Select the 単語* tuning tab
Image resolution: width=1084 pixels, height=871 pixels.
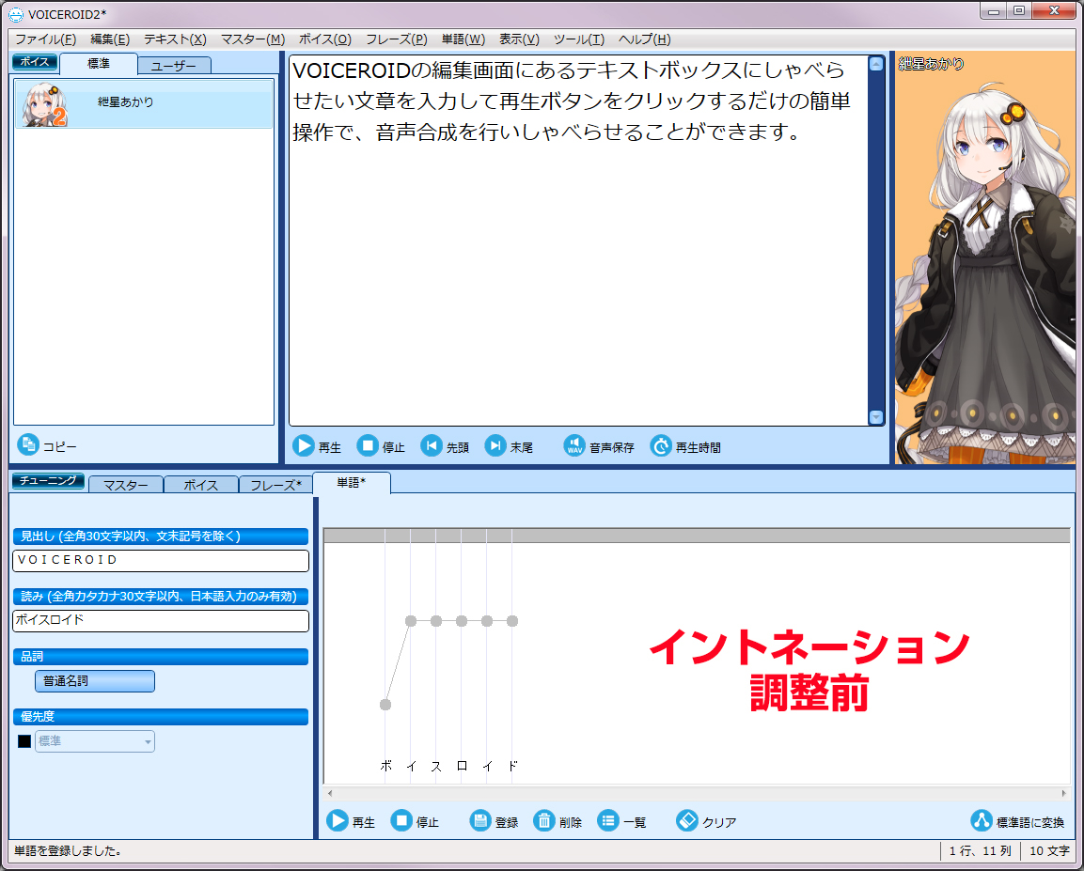pyautogui.click(x=352, y=483)
